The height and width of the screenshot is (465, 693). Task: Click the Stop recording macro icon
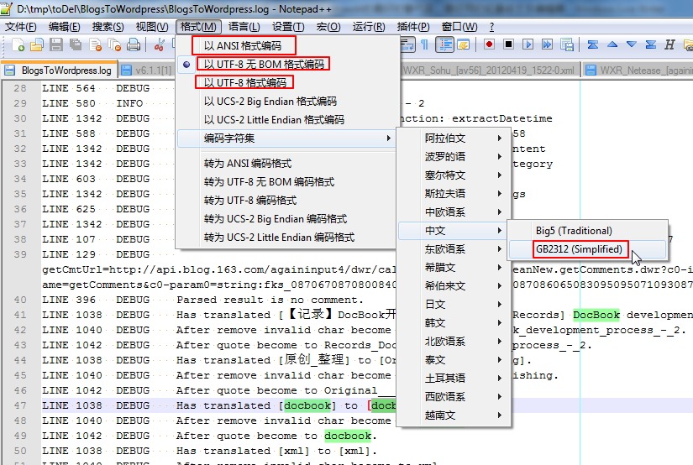(509, 45)
